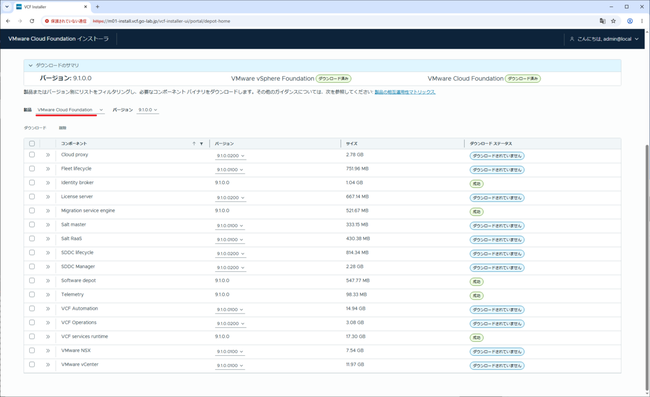Expand details for VCF Operations row

[x=48, y=323]
